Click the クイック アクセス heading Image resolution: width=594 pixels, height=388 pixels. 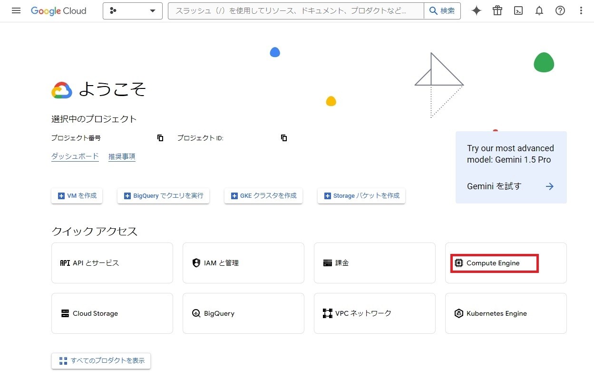(94, 232)
